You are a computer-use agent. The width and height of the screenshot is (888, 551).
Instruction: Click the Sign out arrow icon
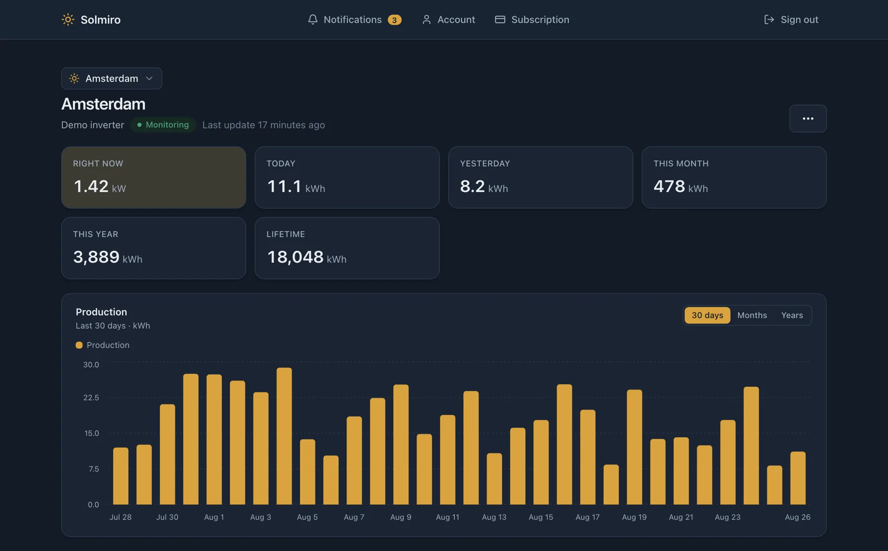[769, 19]
